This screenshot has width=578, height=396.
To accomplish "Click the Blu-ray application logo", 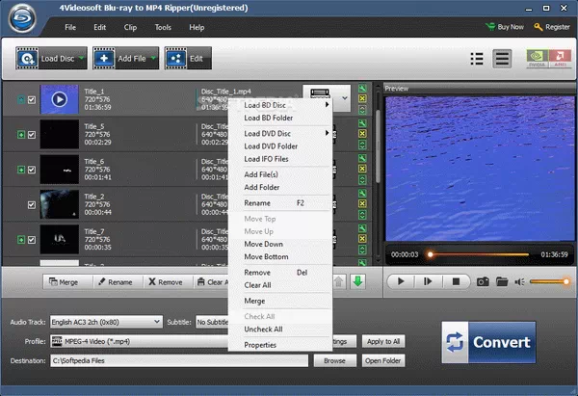I will tap(22, 17).
